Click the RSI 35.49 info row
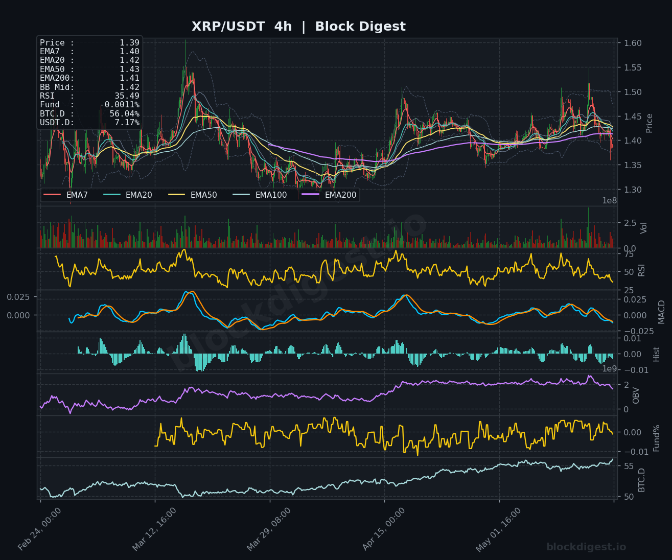The image size is (672, 560). (x=89, y=96)
